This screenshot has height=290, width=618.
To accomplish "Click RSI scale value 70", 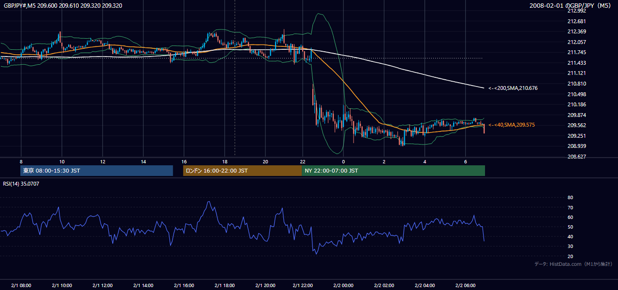I will pos(570,207).
